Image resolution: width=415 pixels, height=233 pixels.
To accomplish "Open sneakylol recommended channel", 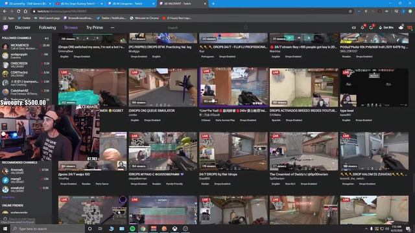I will pyautogui.click(x=26, y=189).
